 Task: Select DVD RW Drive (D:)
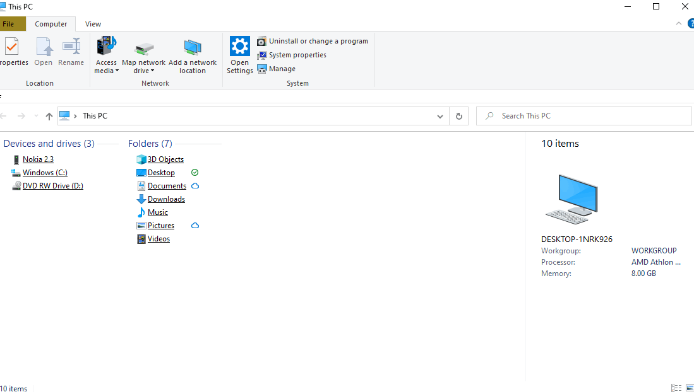point(53,186)
